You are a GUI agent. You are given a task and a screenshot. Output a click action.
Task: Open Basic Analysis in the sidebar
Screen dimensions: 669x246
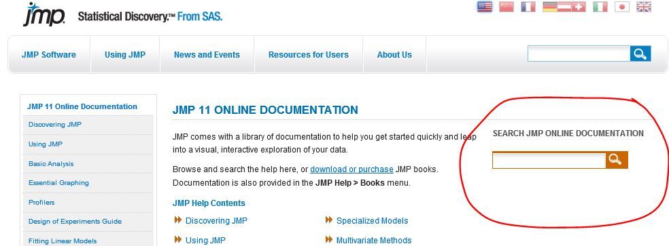pyautogui.click(x=51, y=164)
